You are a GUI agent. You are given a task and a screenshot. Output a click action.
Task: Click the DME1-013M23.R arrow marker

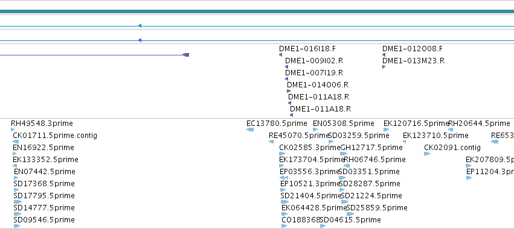384,67
